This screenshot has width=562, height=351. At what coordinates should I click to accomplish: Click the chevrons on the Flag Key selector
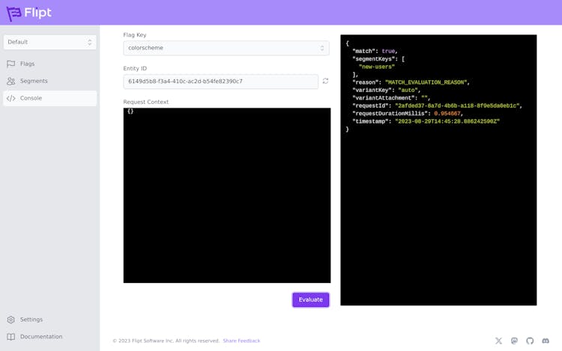tap(322, 48)
